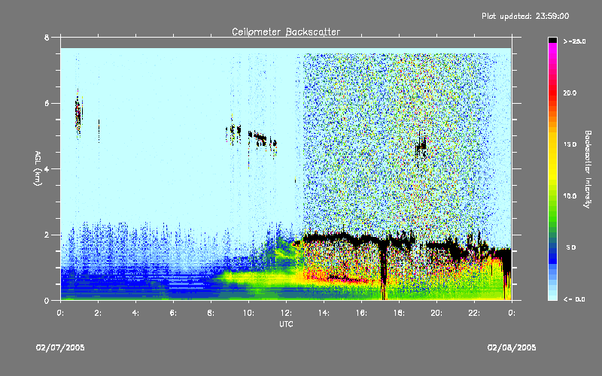The width and height of the screenshot is (602, 376).
Task: Click the '10:' UTC tick label
Action: (x=248, y=313)
